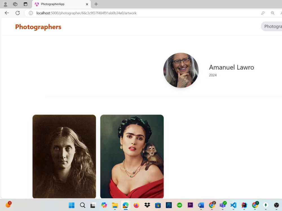The width and height of the screenshot is (282, 211).
Task: Open OBS Studio from taskbar
Action: (276, 205)
